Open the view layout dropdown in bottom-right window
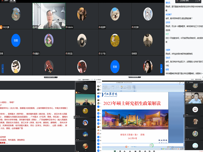This screenshot has height=152, width=203. [195, 79]
